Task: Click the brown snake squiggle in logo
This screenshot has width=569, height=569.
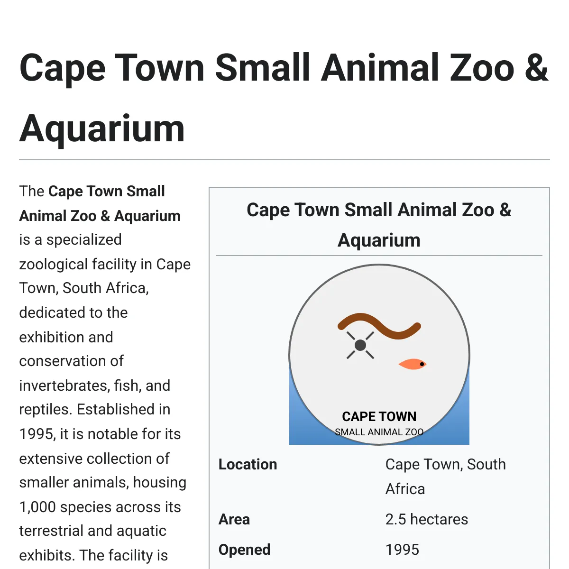Action: [x=379, y=326]
